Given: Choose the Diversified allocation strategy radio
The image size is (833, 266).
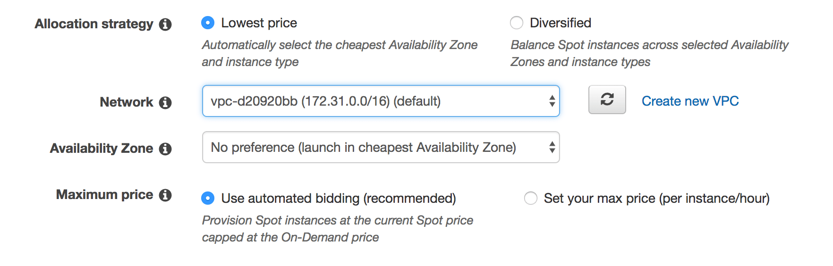Looking at the screenshot, I should tap(517, 23).
